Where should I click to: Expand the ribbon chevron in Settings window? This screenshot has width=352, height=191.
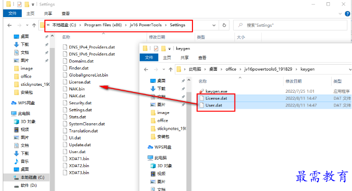click(x=340, y=14)
